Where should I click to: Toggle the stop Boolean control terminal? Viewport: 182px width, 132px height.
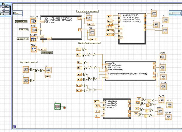coord(58,106)
